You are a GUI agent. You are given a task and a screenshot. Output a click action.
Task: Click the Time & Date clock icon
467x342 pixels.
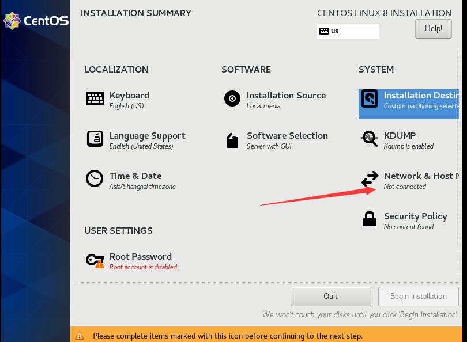click(x=95, y=178)
